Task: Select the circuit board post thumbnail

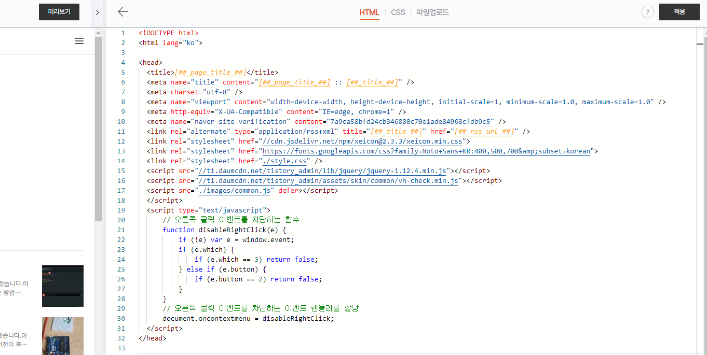Action: coord(63,336)
